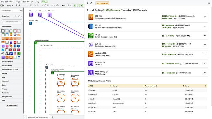Collapse the API Gateway costing row chevron
212x119 pixels.
[x=205, y=72]
